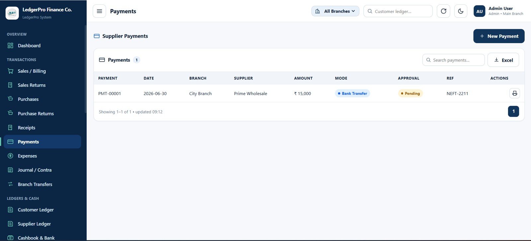Image resolution: width=531 pixels, height=241 pixels.
Task: Open Sales Returns in the sidebar
Action: click(42, 85)
